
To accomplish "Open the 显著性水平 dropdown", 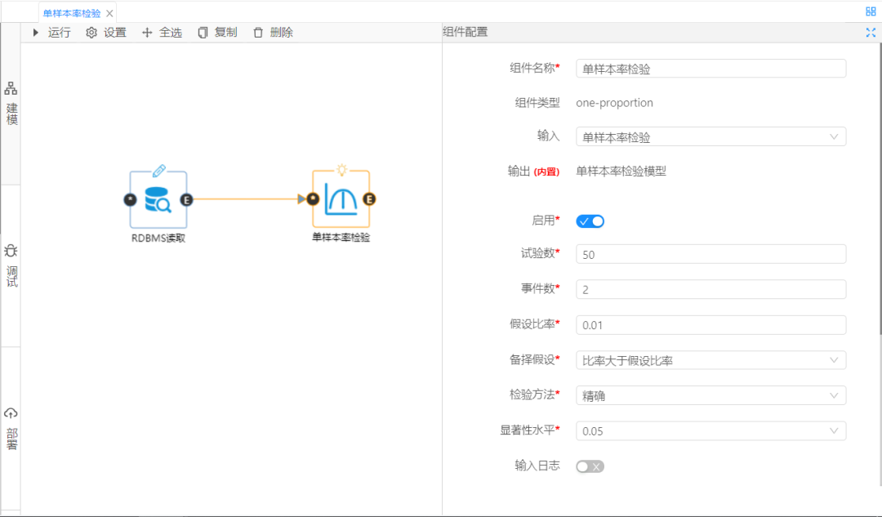I will [710, 430].
